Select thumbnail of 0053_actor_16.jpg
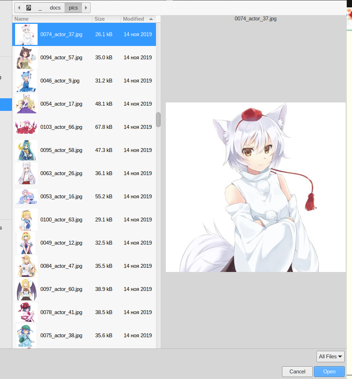This screenshot has height=379, width=352. pyautogui.click(x=26, y=197)
